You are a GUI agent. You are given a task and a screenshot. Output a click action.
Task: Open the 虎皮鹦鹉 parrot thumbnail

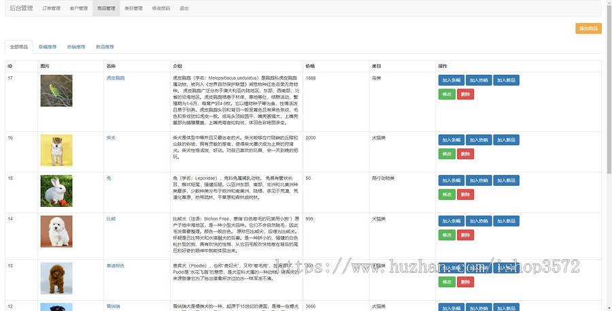point(56,91)
